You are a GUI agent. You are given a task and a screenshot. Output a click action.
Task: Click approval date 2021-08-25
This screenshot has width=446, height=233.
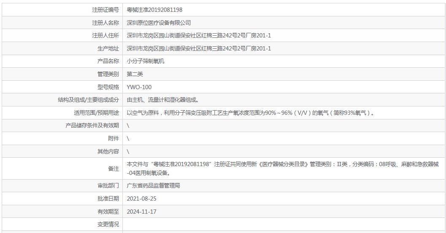[x=142, y=199]
